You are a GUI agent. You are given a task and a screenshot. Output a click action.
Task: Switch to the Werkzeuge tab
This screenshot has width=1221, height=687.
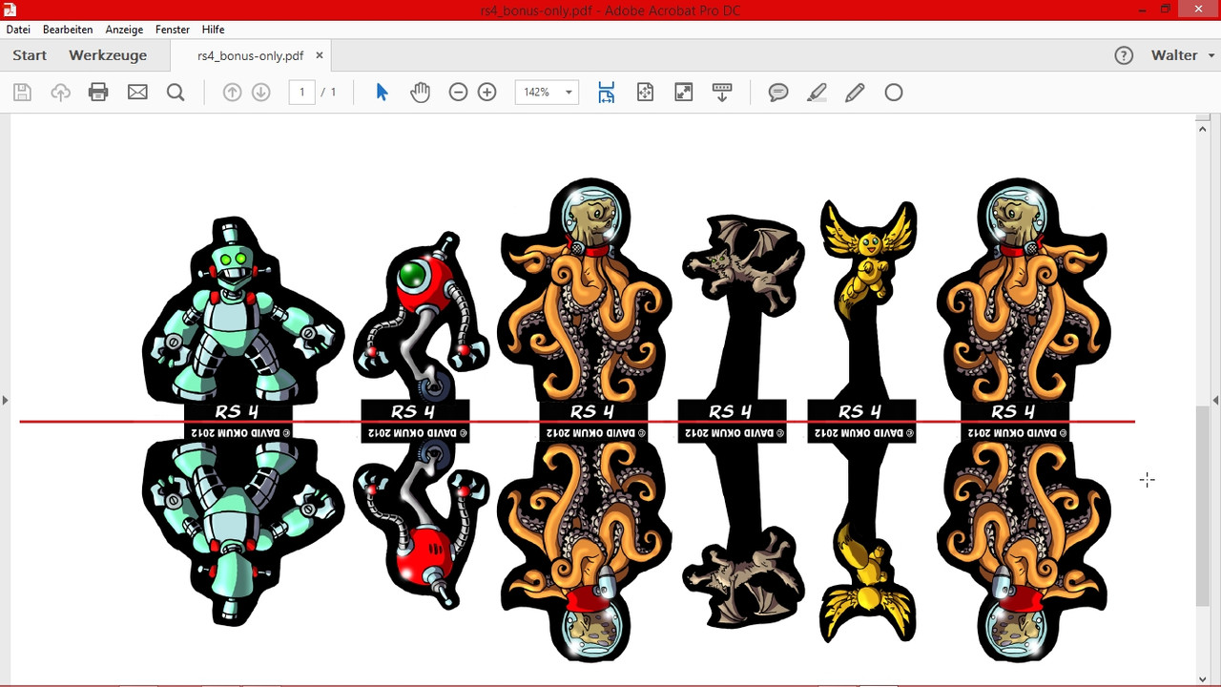click(108, 55)
